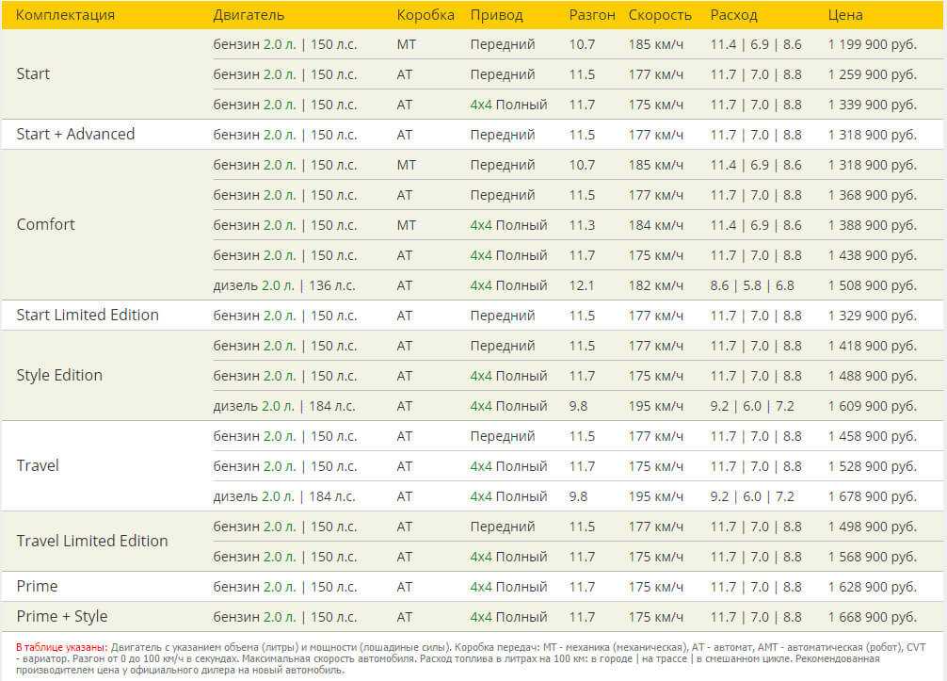The image size is (947, 681).
Task: Select the Коробка column header
Action: (x=425, y=15)
